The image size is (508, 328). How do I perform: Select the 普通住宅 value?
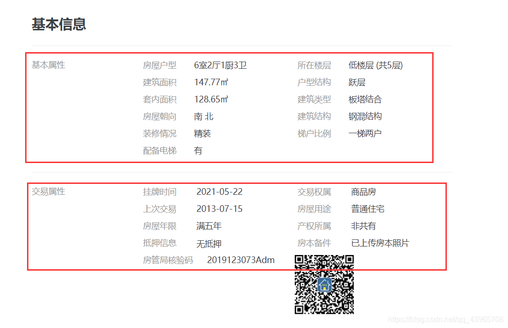(368, 209)
